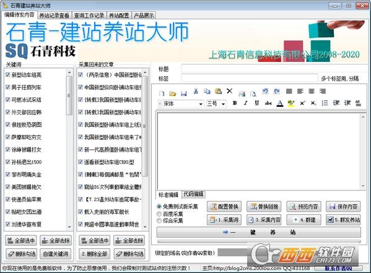The height and width of the screenshot is (273, 371).
Task: Toggle superscript formatting
Action: point(302,103)
